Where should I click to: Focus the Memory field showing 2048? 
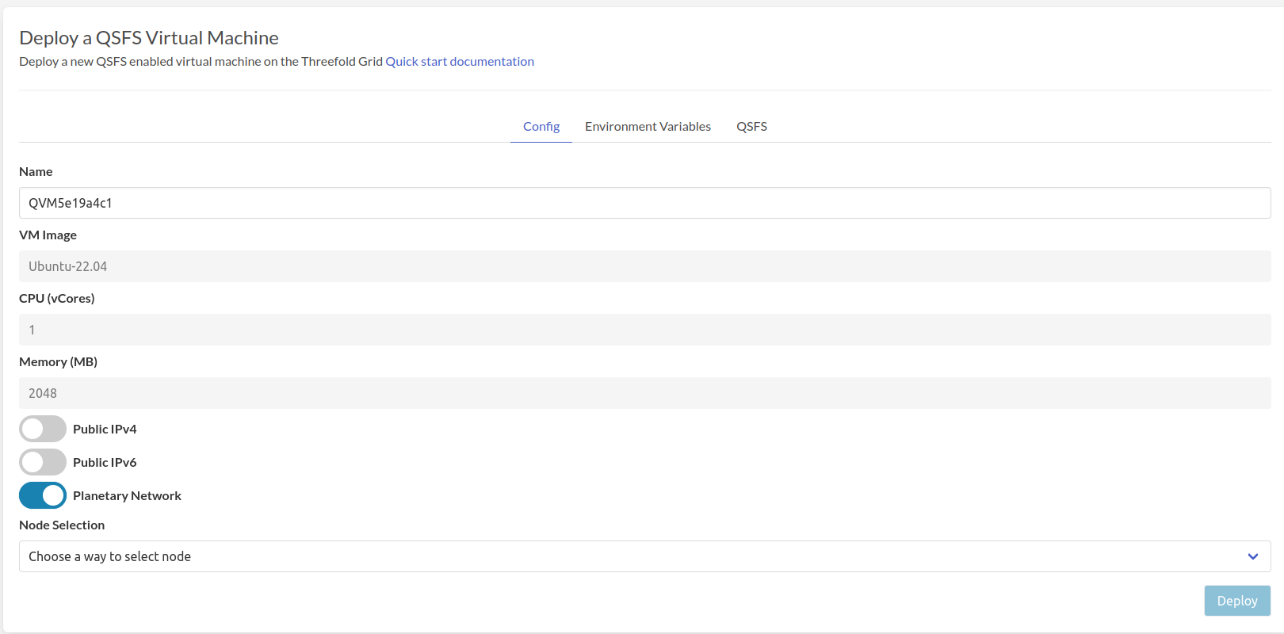[644, 393]
